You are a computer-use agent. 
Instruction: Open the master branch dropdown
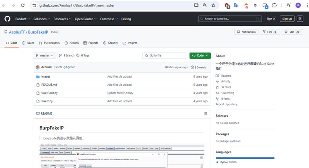point(45,56)
